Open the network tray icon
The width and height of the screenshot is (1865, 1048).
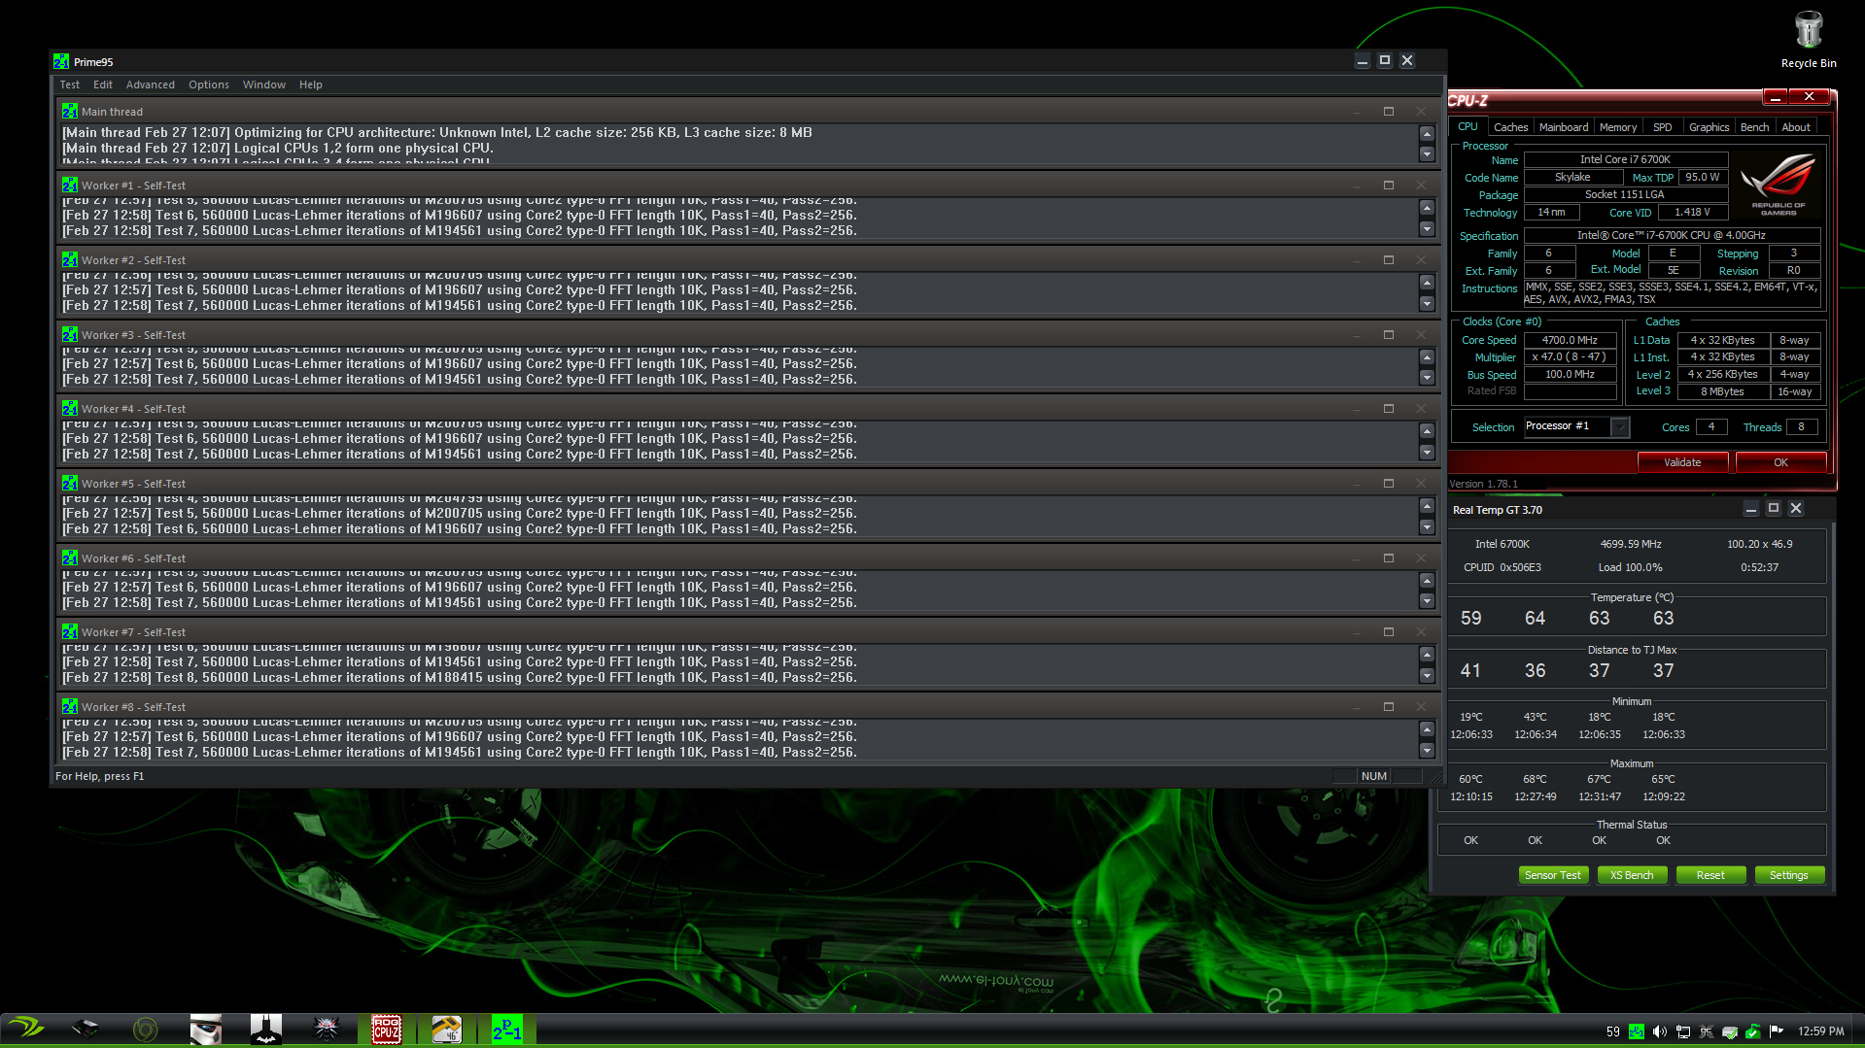[x=1683, y=1031]
